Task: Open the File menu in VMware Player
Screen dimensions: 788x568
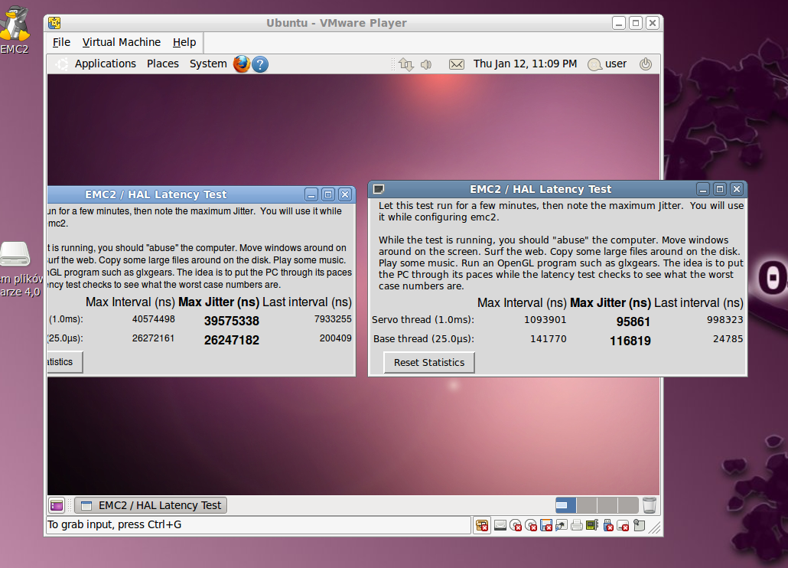Action: point(61,42)
